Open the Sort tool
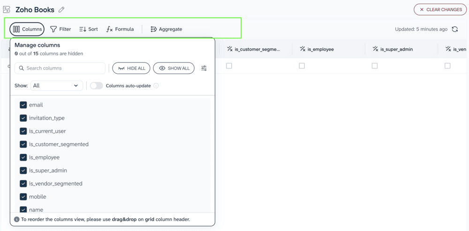Image resolution: width=469 pixels, height=231 pixels. tap(89, 29)
